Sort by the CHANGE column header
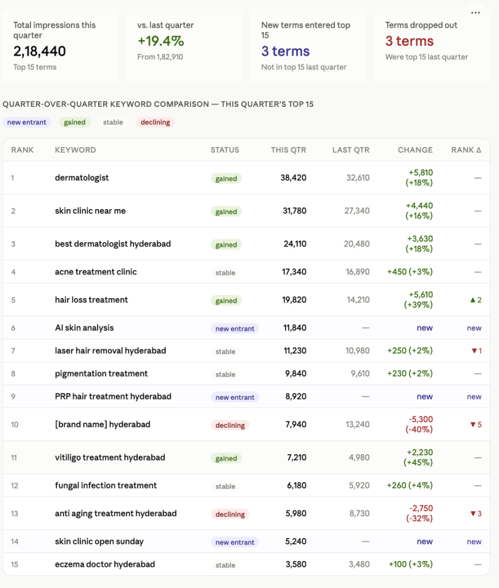This screenshot has width=499, height=588. (415, 150)
